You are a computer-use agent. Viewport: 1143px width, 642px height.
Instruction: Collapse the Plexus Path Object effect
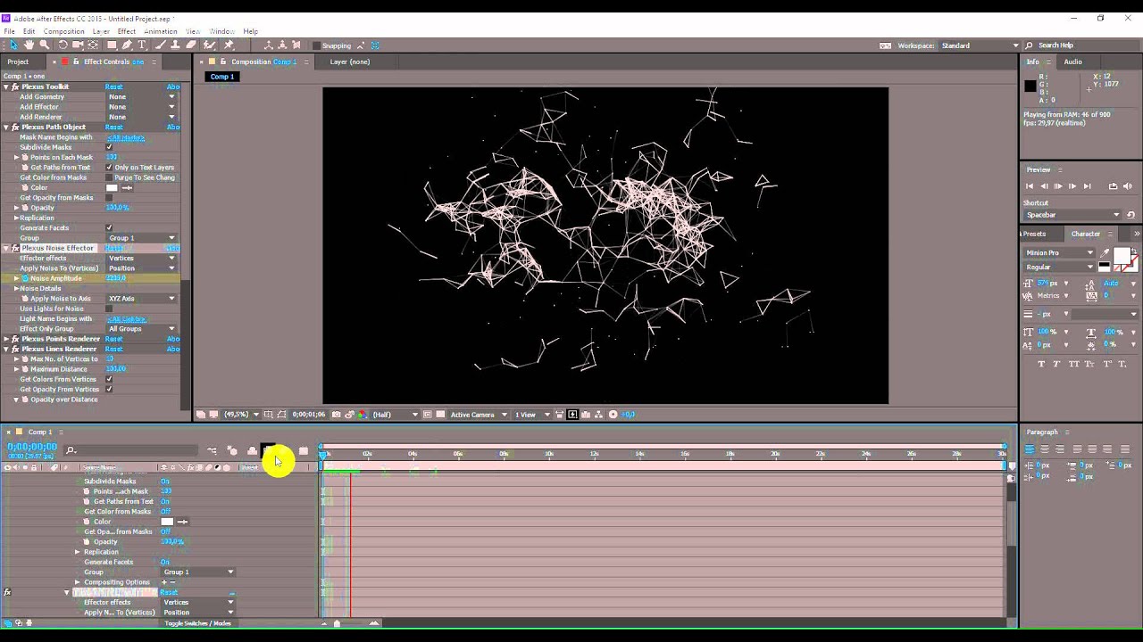[x=5, y=128]
